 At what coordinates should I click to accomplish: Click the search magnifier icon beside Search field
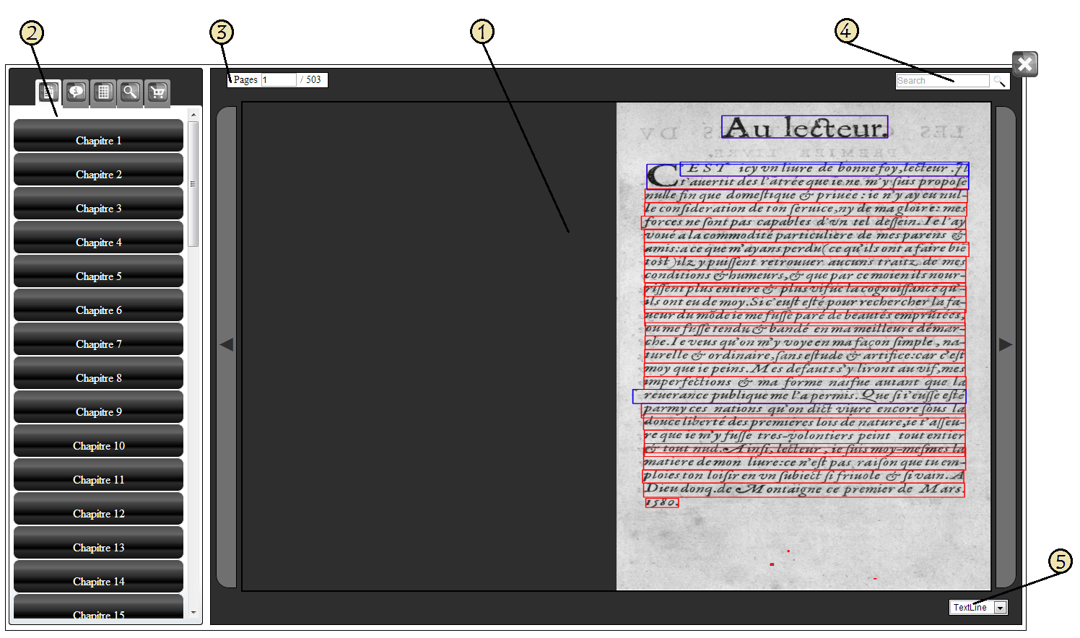click(1000, 81)
